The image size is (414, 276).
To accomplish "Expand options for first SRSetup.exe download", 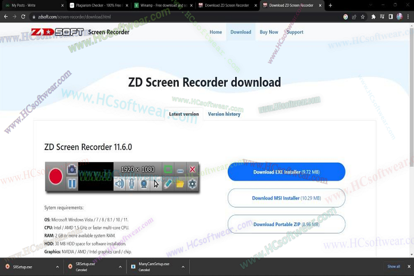I will pyautogui.click(x=57, y=267).
